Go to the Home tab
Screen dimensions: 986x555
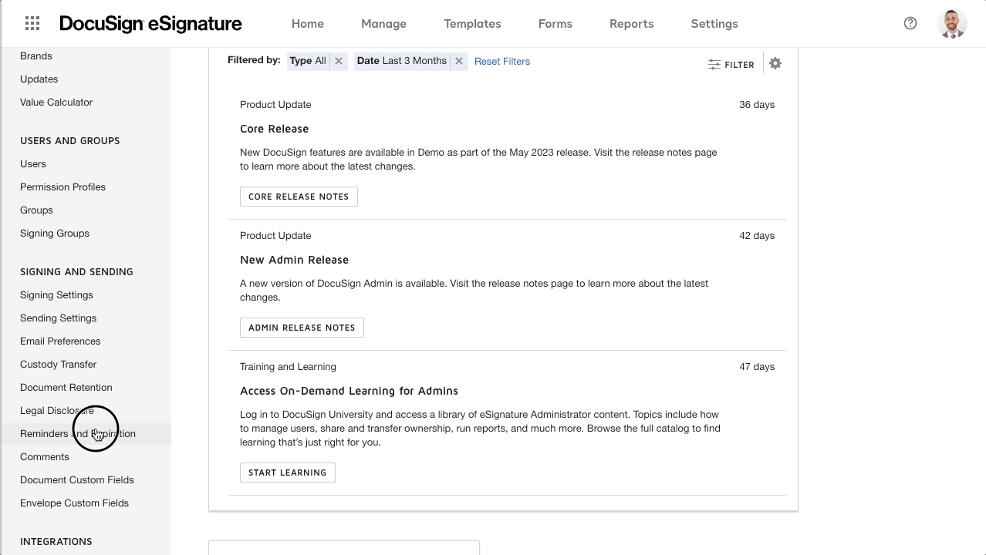coord(308,24)
